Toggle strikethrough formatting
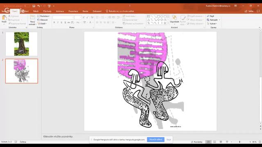The image size is (262, 147). (69, 22)
